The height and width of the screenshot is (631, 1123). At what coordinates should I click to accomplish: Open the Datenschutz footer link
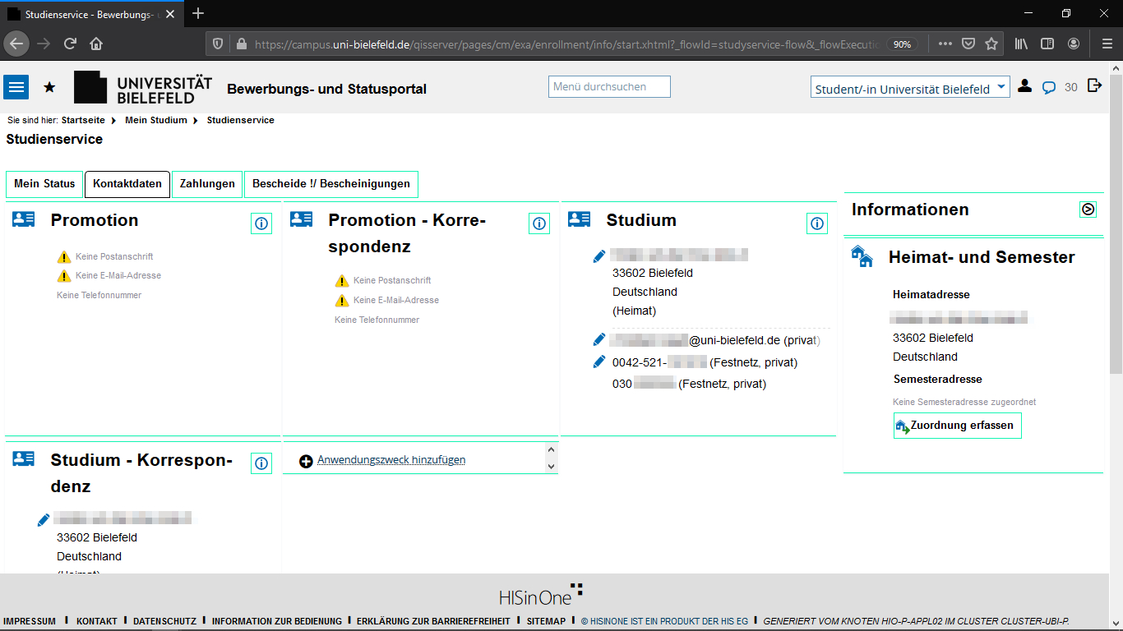pos(164,621)
